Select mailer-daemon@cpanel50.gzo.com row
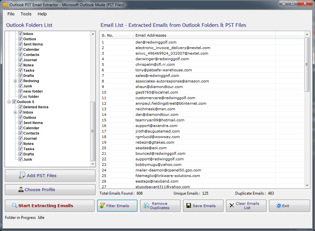The width and height of the screenshot is (315, 231). tap(202, 170)
